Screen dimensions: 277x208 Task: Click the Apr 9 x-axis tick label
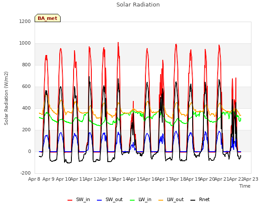[x=48, y=179]
